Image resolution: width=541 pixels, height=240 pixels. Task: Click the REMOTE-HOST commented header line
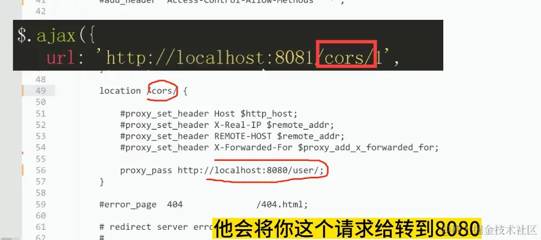pyautogui.click(x=232, y=136)
